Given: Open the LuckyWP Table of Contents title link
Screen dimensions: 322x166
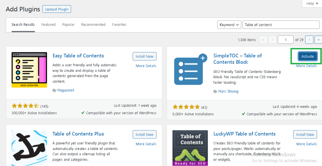Looking at the screenshot, I should tap(244, 134).
